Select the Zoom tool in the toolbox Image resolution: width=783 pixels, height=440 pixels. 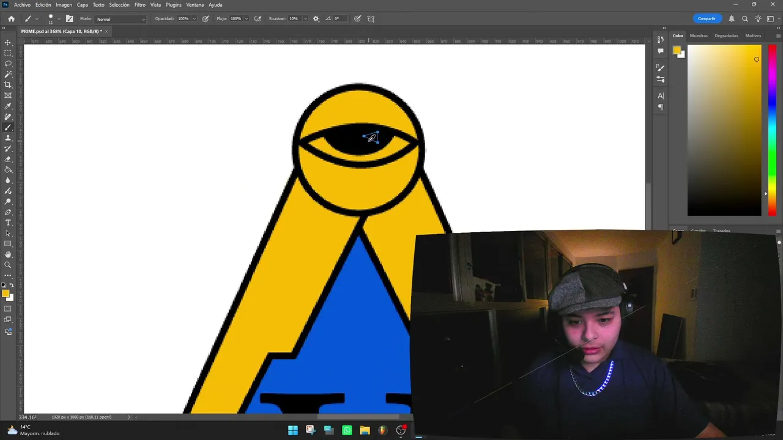pos(8,265)
